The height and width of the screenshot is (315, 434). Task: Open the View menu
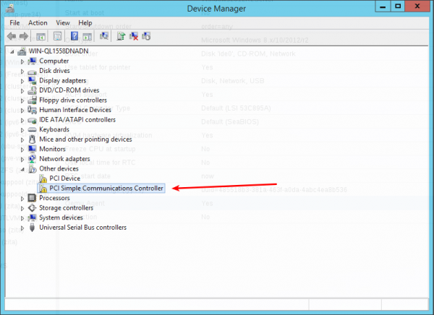tap(62, 22)
